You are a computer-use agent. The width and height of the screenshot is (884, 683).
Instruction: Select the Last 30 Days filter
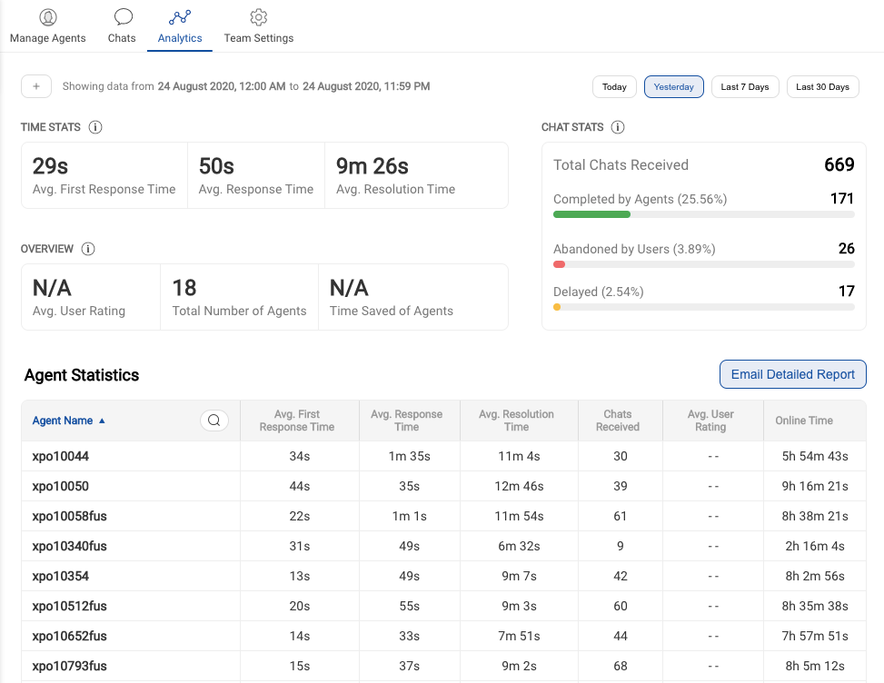pyautogui.click(x=821, y=86)
